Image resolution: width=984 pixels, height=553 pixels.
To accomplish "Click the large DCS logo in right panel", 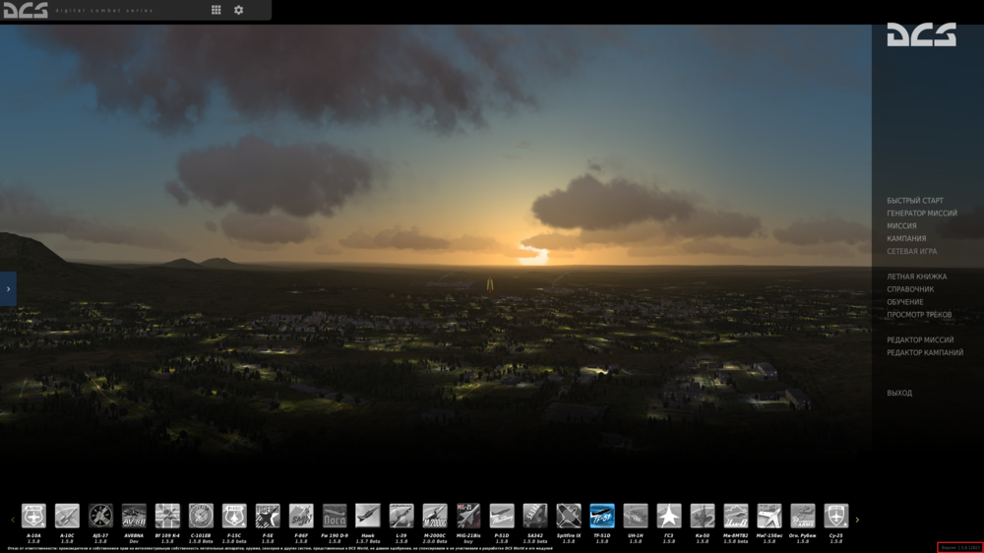I will pyautogui.click(x=921, y=34).
